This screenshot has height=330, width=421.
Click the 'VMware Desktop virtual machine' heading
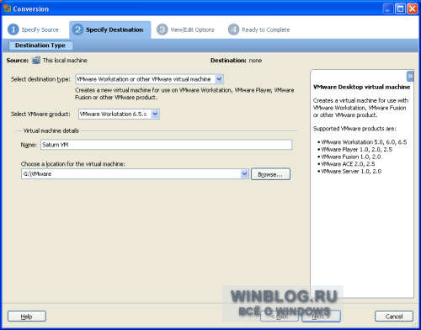point(361,87)
